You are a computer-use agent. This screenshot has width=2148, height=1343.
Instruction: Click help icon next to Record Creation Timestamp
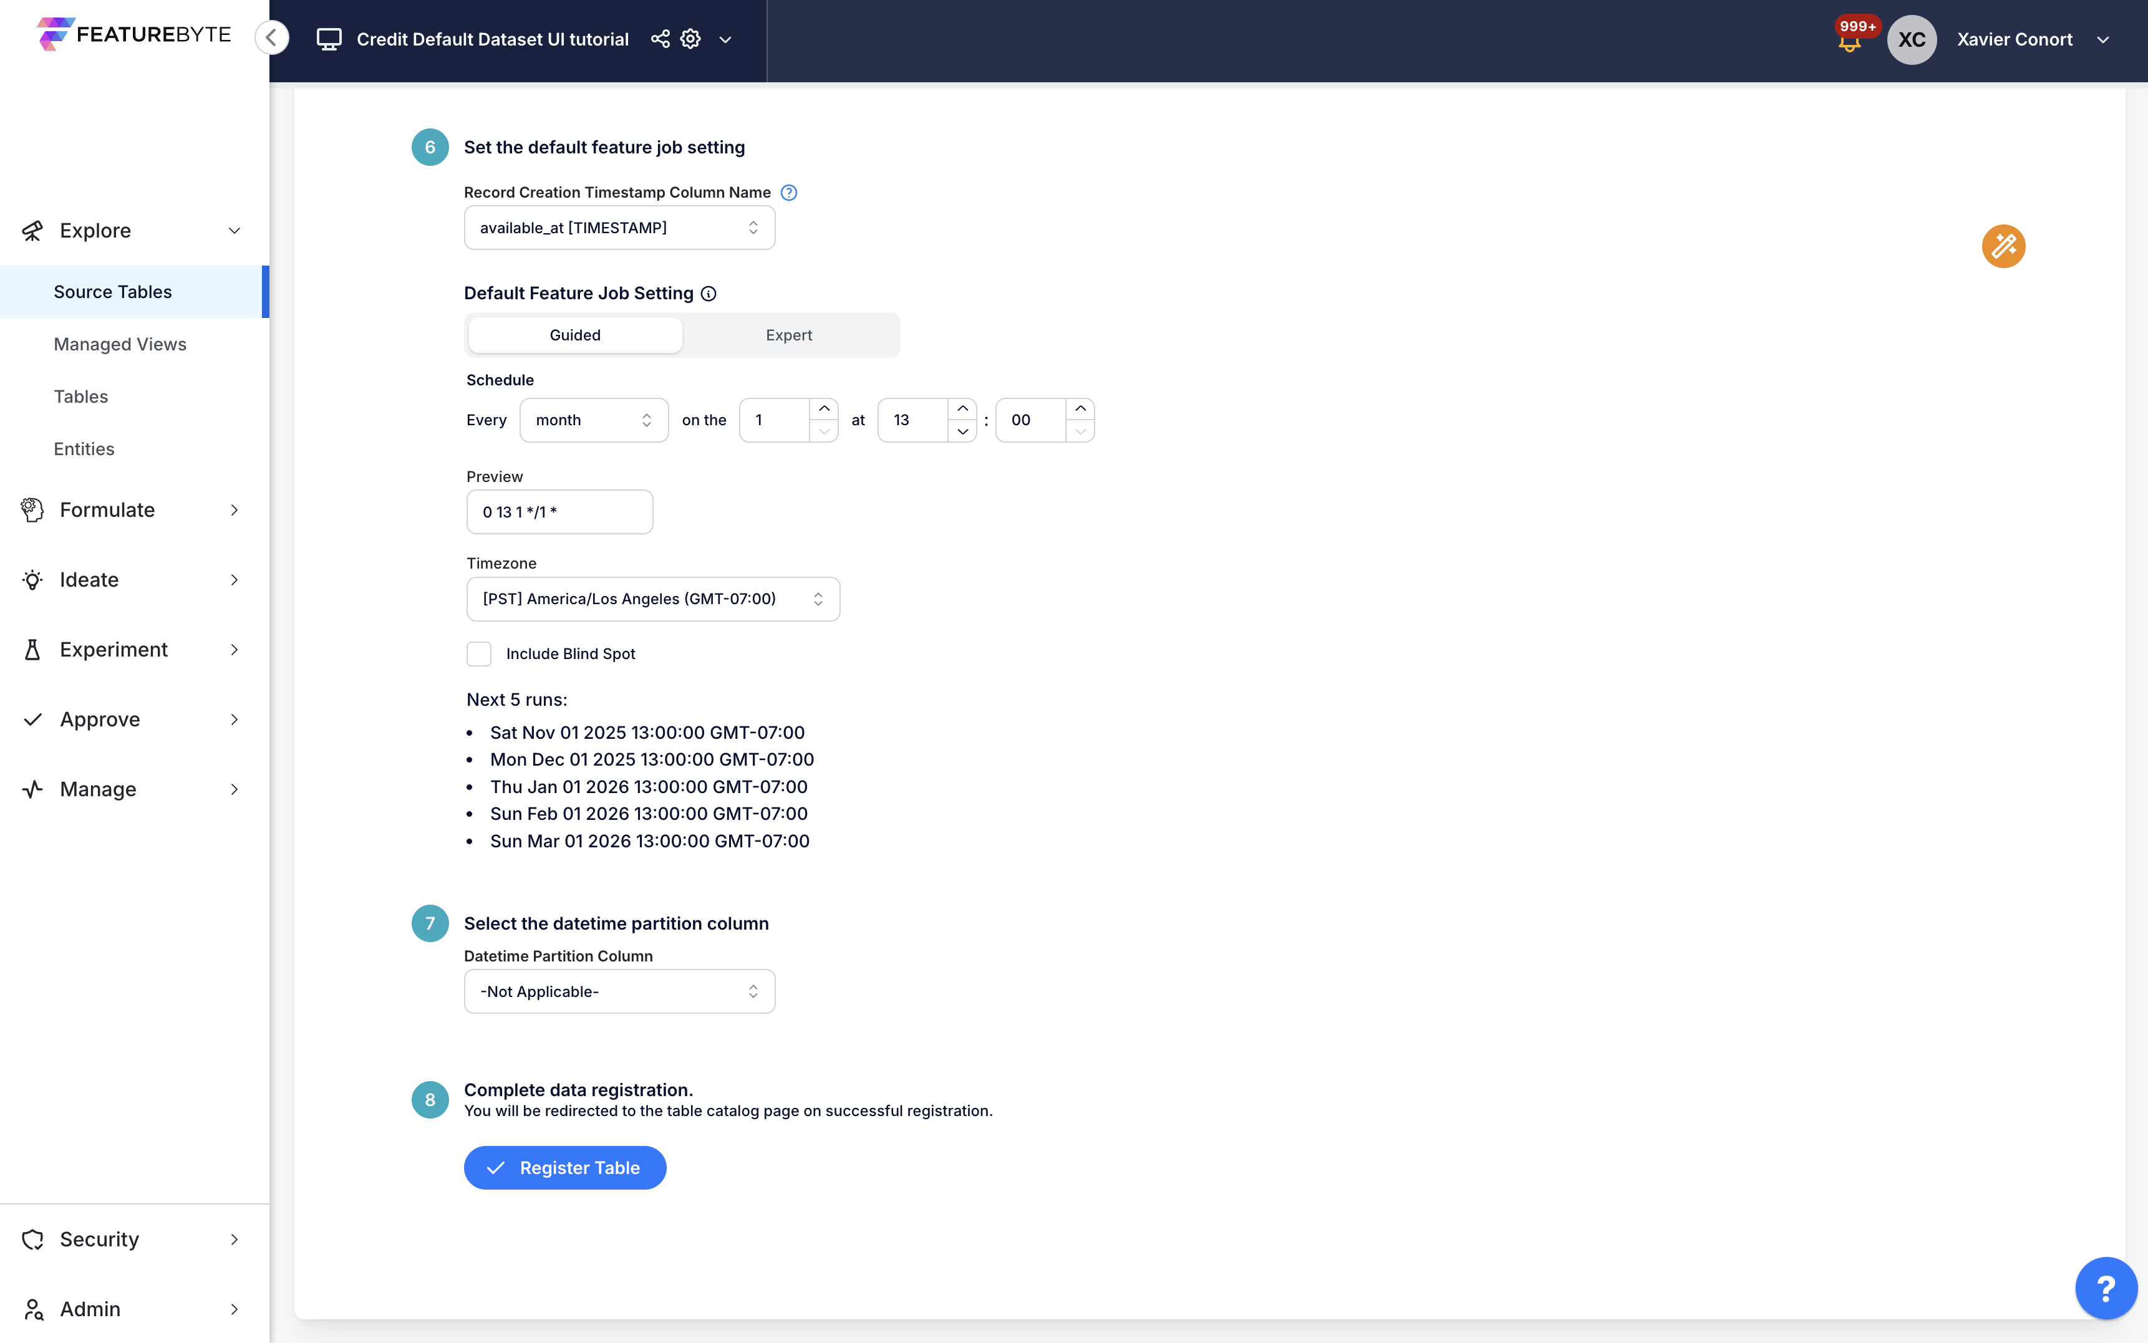point(789,193)
